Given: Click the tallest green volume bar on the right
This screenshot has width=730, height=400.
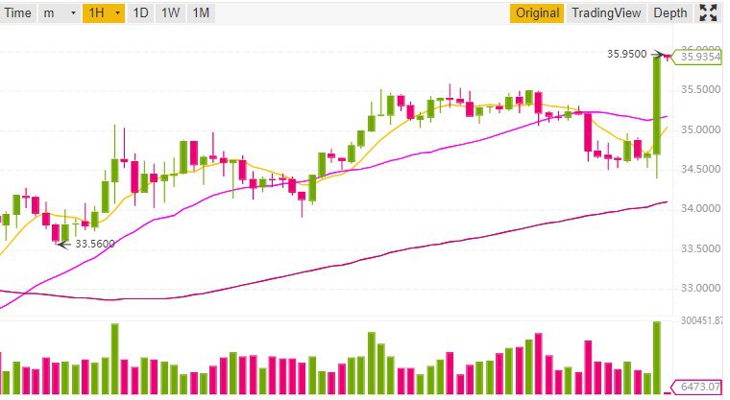Looking at the screenshot, I should (657, 358).
